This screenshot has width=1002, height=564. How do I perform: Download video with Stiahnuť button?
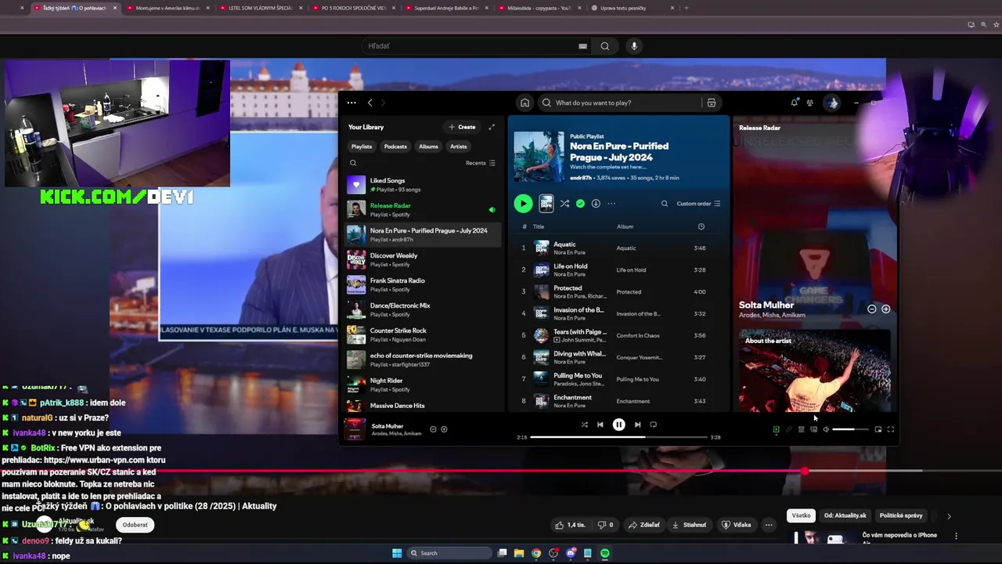click(689, 525)
